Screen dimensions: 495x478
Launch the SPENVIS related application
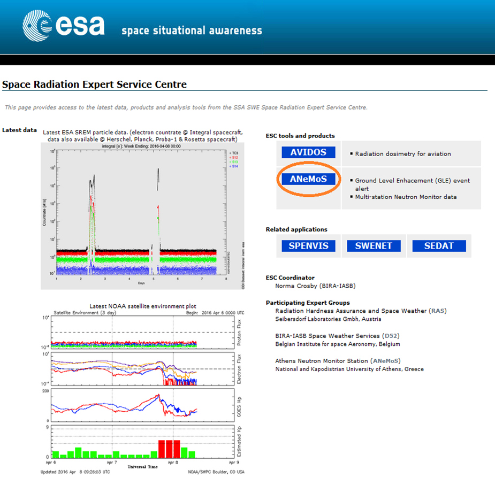[308, 246]
